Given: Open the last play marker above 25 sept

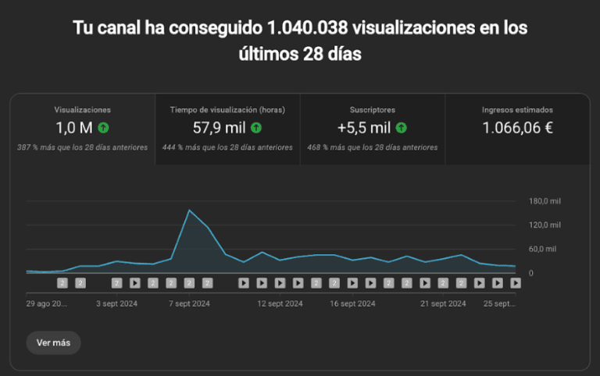Looking at the screenshot, I should coord(516,283).
